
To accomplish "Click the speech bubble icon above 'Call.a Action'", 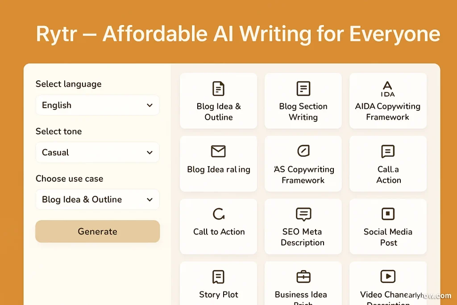I will click(x=388, y=152).
